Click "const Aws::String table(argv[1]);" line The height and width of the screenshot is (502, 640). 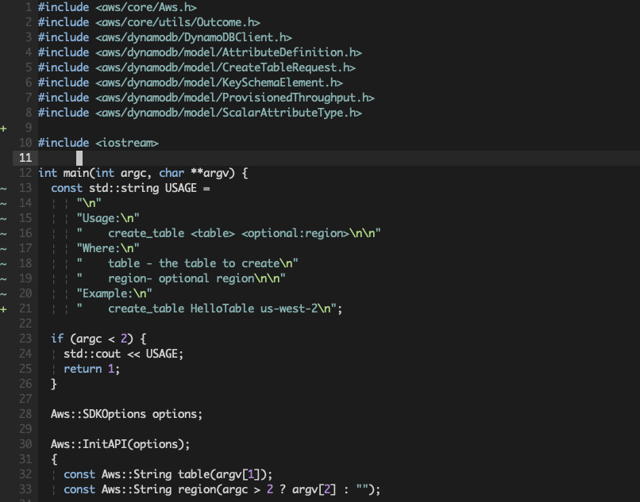[x=168, y=475]
